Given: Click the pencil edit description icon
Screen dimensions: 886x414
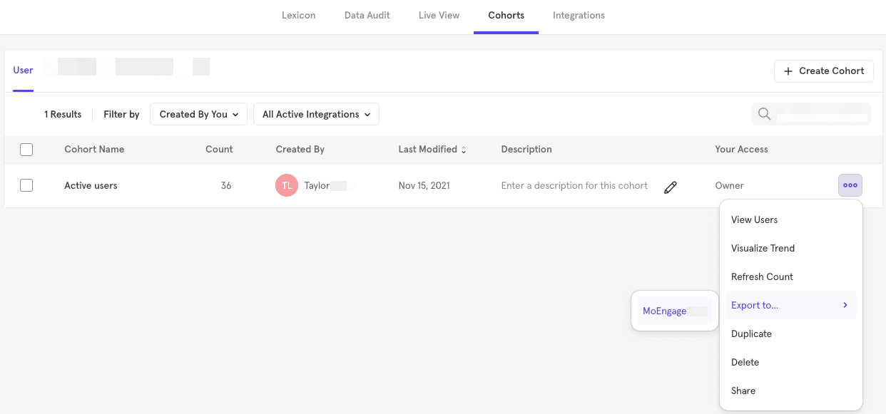Looking at the screenshot, I should pyautogui.click(x=670, y=187).
